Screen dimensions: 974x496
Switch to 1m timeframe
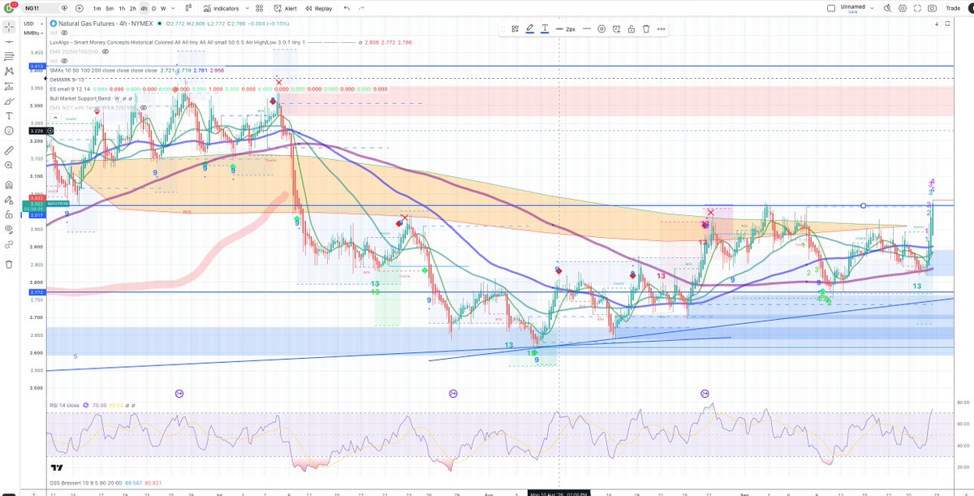[97, 8]
